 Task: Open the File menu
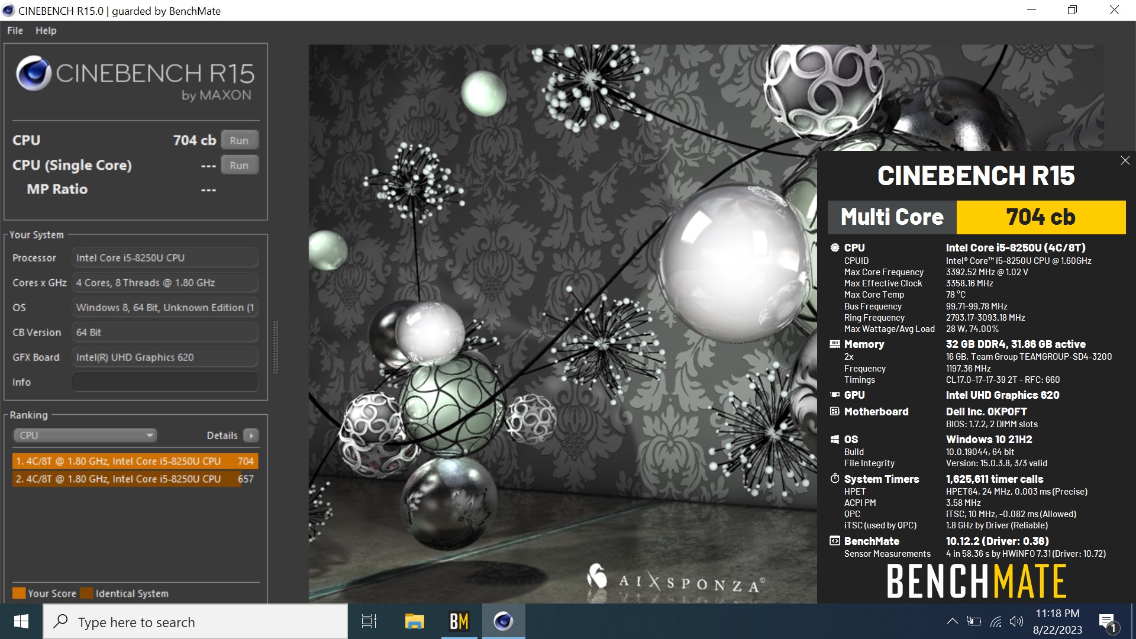(15, 31)
